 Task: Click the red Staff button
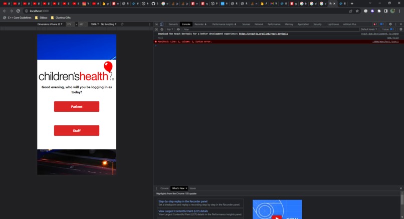[x=77, y=131]
